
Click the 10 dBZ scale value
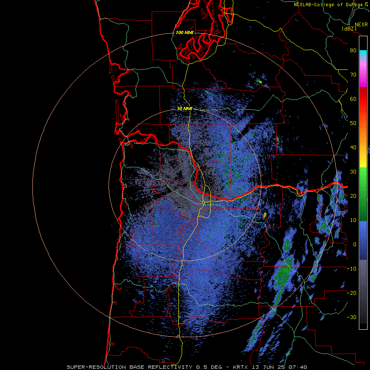353,220
